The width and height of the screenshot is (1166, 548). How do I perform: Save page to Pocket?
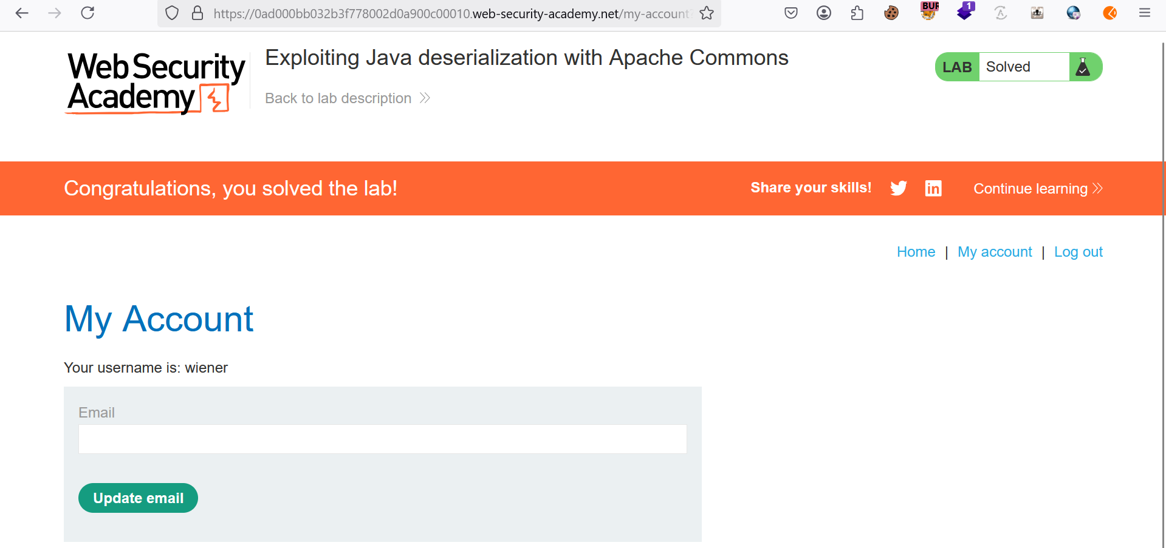pyautogui.click(x=790, y=13)
